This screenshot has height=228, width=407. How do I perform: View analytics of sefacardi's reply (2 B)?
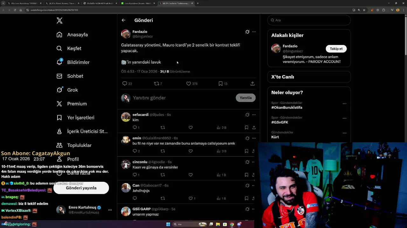pos(221,128)
